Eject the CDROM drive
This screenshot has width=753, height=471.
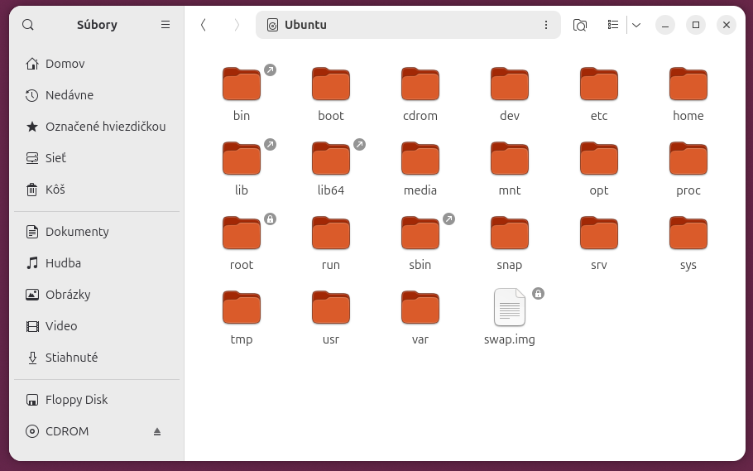pos(157,431)
